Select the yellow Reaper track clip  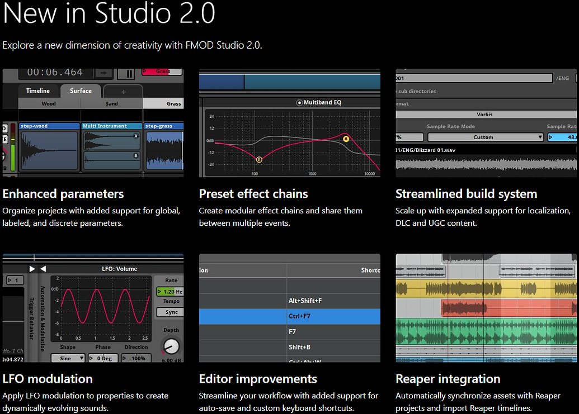pyautogui.click(x=486, y=289)
